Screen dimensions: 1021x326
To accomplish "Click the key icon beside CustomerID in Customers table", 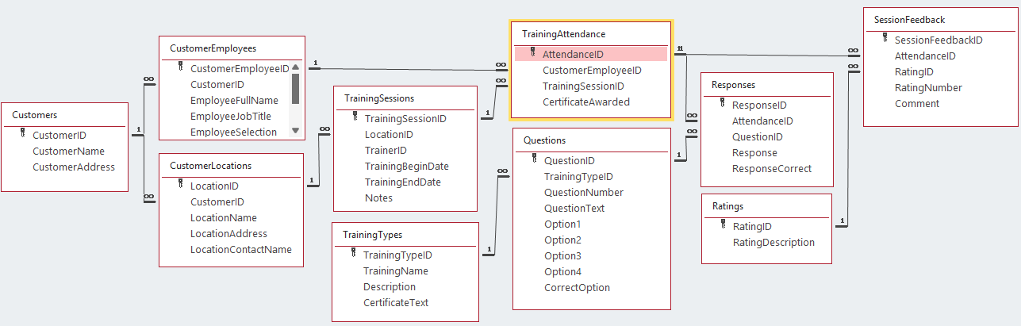I will click(x=22, y=134).
